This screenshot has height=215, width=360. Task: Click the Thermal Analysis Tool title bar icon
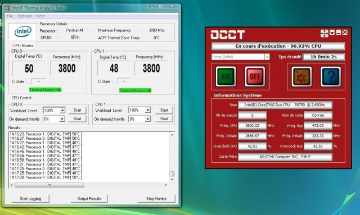tap(7, 8)
